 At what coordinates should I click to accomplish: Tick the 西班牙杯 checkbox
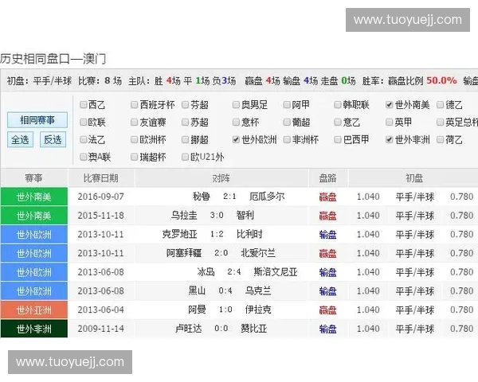click(134, 105)
